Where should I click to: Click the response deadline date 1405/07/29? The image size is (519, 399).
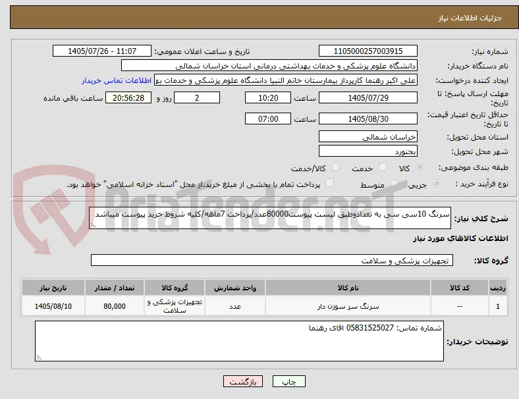click(368, 97)
